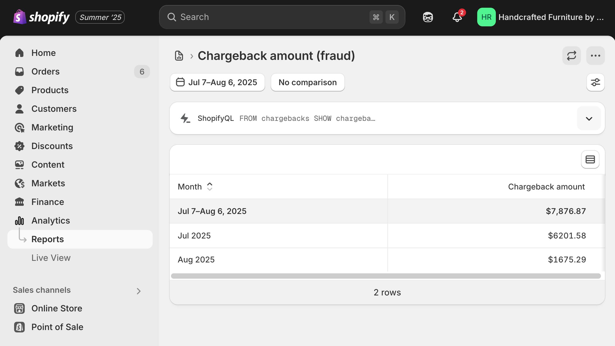The image size is (615, 346).
Task: Open the three-dot more actions menu
Action: tap(595, 56)
